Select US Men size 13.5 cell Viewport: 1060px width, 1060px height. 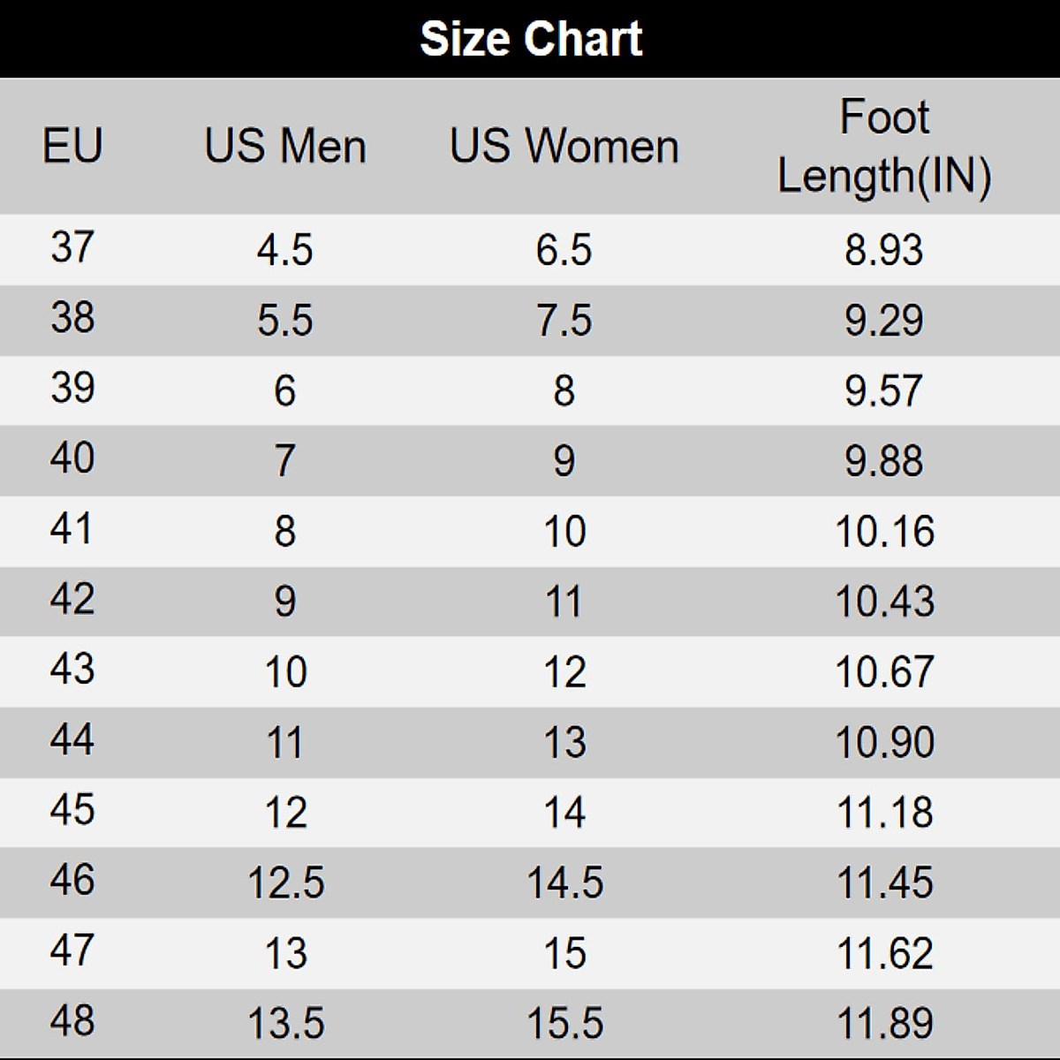[285, 1024]
